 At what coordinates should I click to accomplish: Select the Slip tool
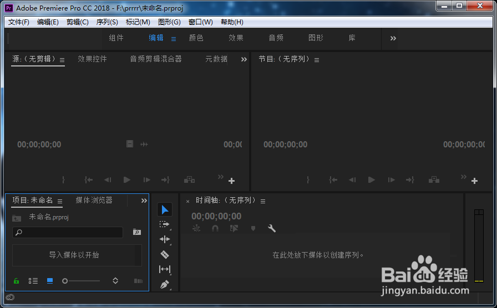tap(165, 269)
